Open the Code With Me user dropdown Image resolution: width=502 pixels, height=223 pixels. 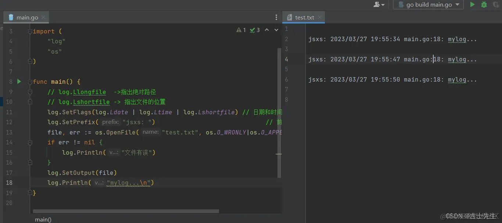[379, 4]
